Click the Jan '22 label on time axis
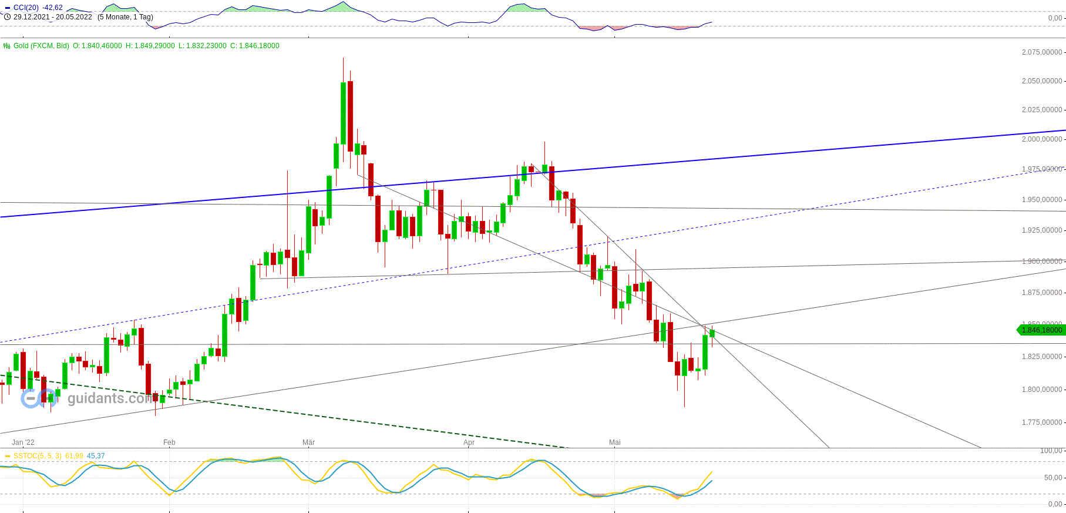The width and height of the screenshot is (1066, 513). 23,442
